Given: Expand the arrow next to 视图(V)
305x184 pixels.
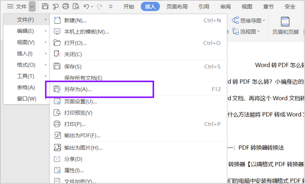Looking at the screenshot, I should pos(46,42).
